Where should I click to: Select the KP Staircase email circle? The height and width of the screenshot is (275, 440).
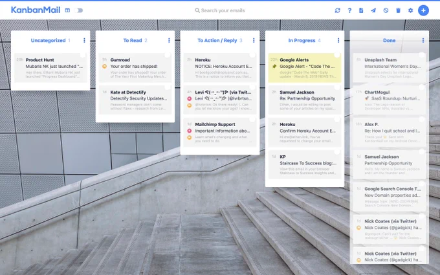337,151
